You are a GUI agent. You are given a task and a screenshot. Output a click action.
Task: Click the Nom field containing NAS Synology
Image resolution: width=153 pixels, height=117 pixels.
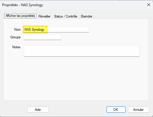[56, 30]
